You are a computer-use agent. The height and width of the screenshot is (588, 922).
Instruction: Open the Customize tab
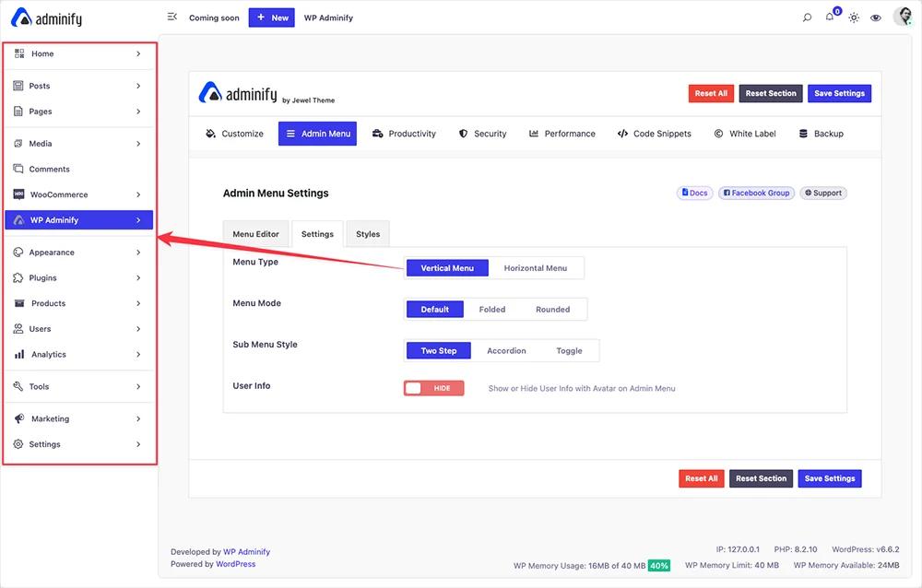click(234, 134)
